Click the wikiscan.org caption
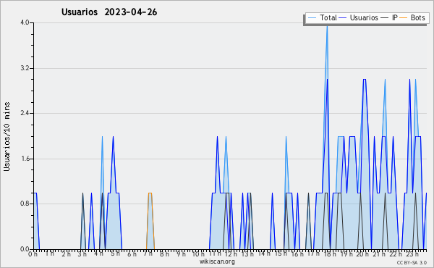Image resolution: width=434 pixels, height=268 pixels. click(217, 261)
